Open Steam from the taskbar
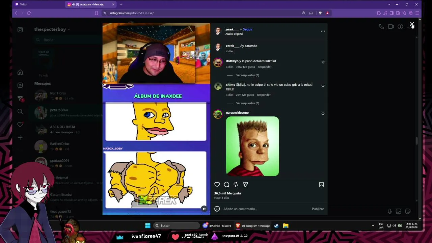Image resolution: width=432 pixels, height=243 pixels. (276, 225)
